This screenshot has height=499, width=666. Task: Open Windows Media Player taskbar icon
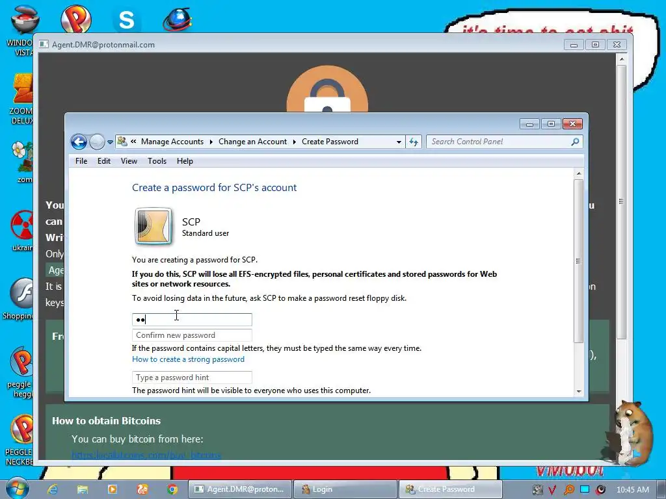click(x=113, y=489)
